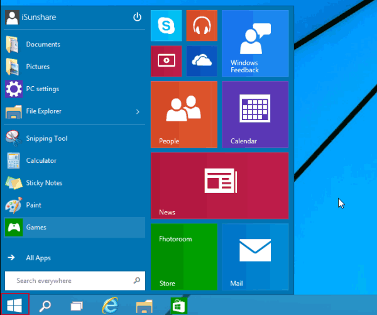Open Search from the taskbar
This screenshot has width=377, height=315.
point(45,306)
